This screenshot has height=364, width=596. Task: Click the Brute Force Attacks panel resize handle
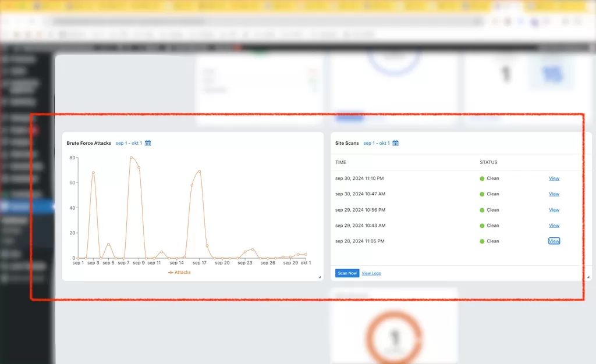[320, 277]
